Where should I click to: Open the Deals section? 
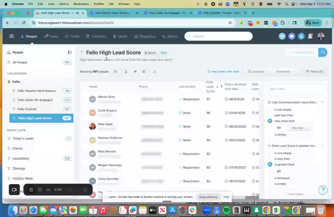point(120,37)
